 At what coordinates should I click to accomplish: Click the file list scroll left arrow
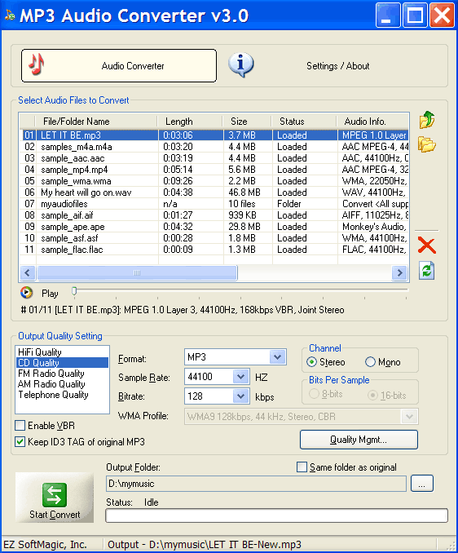28,272
